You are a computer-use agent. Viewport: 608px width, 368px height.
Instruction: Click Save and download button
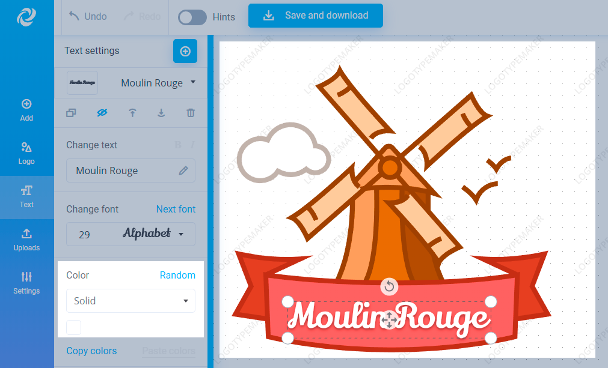[x=316, y=16]
